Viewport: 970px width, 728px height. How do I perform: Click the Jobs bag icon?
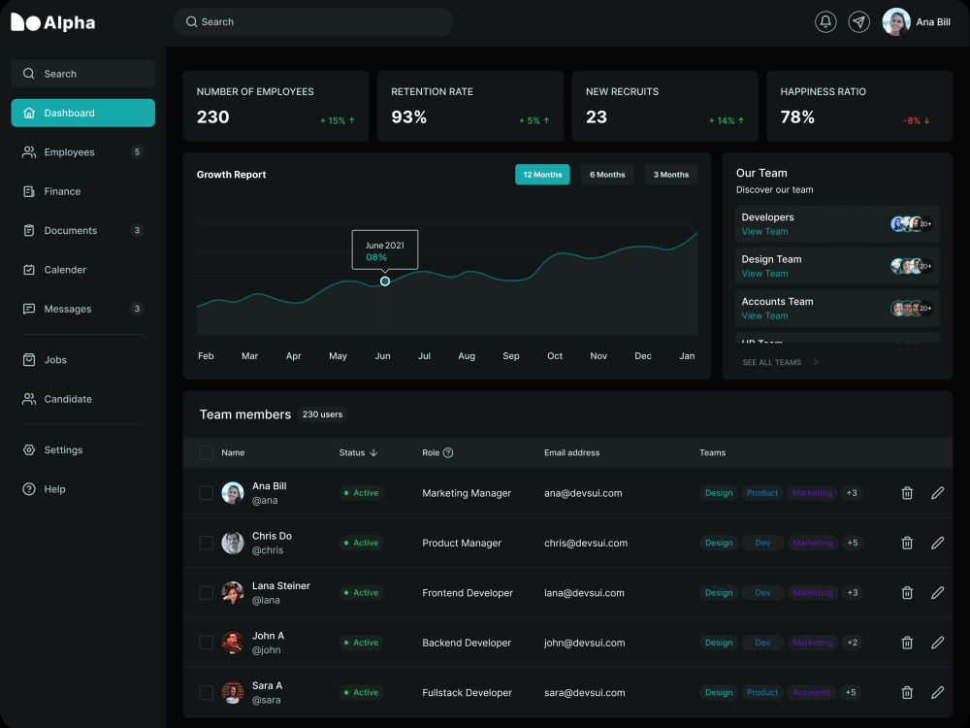(x=29, y=360)
